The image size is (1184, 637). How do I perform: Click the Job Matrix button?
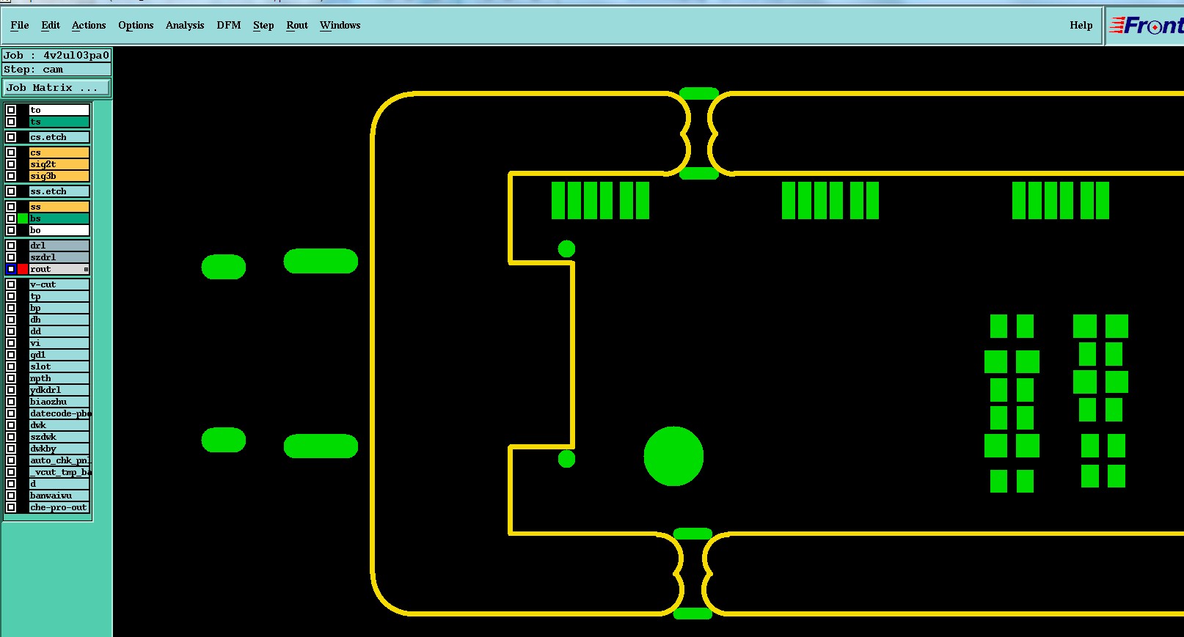point(56,87)
